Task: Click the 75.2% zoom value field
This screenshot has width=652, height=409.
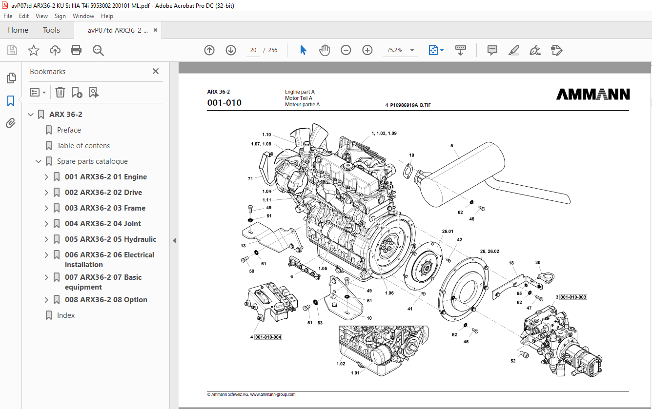Action: coord(395,50)
